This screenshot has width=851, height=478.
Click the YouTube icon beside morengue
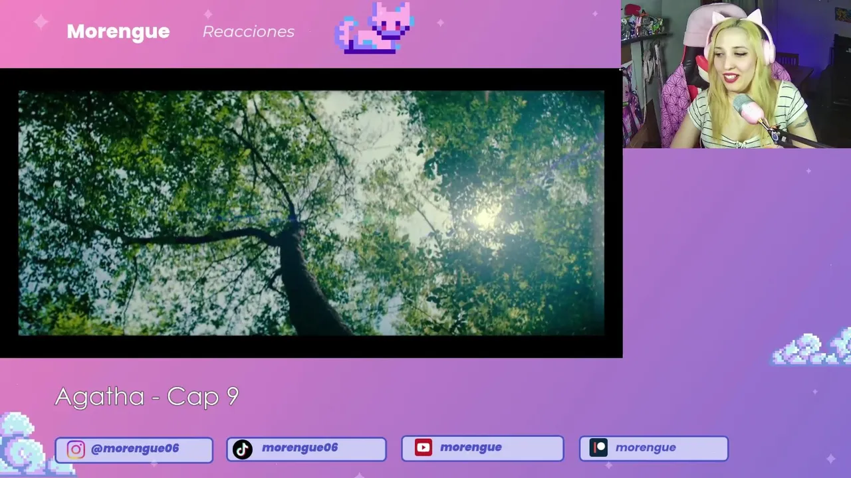(x=424, y=447)
